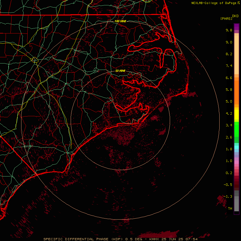
Task: Click the -0.5 value on the color scale
Action: (228, 185)
